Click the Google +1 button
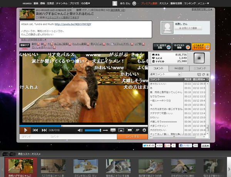The height and width of the screenshot is (177, 231). tap(167, 145)
